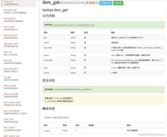Go to cat_get API page
The height and width of the screenshot is (137, 167).
[x=7, y=77]
